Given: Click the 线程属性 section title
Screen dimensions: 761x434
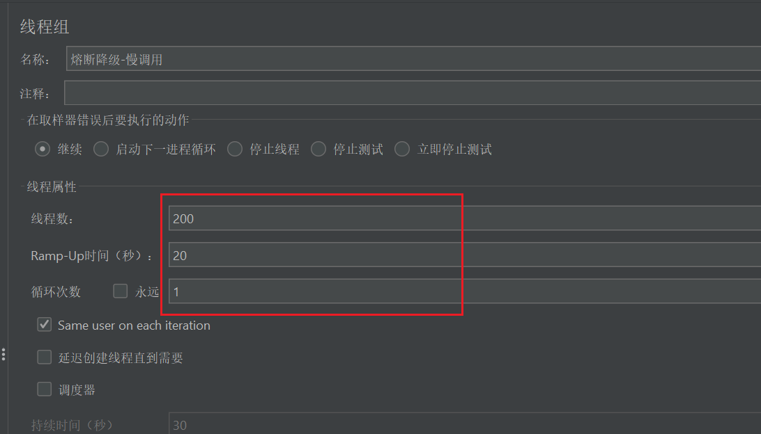Looking at the screenshot, I should pyautogui.click(x=52, y=186).
